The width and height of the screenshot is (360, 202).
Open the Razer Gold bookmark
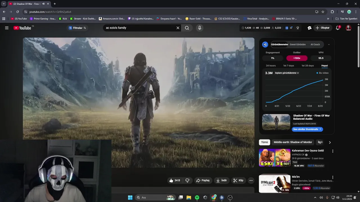point(198,19)
